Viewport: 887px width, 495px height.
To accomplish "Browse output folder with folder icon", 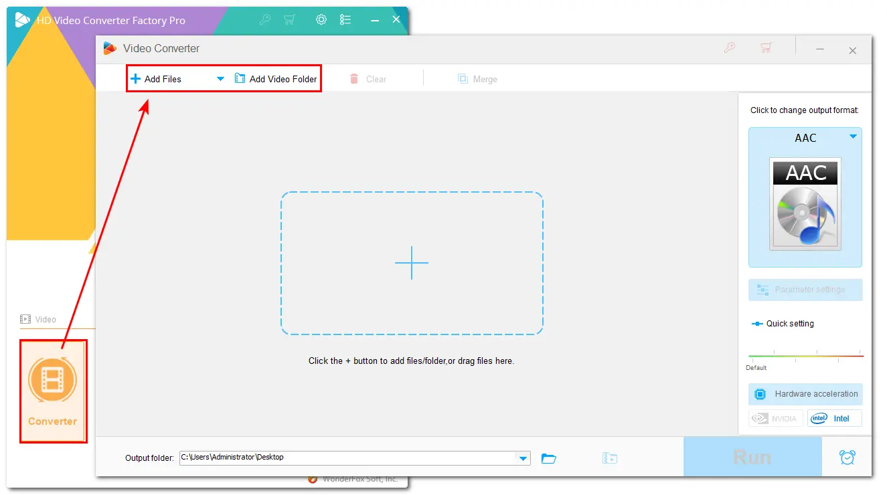I will [x=549, y=458].
